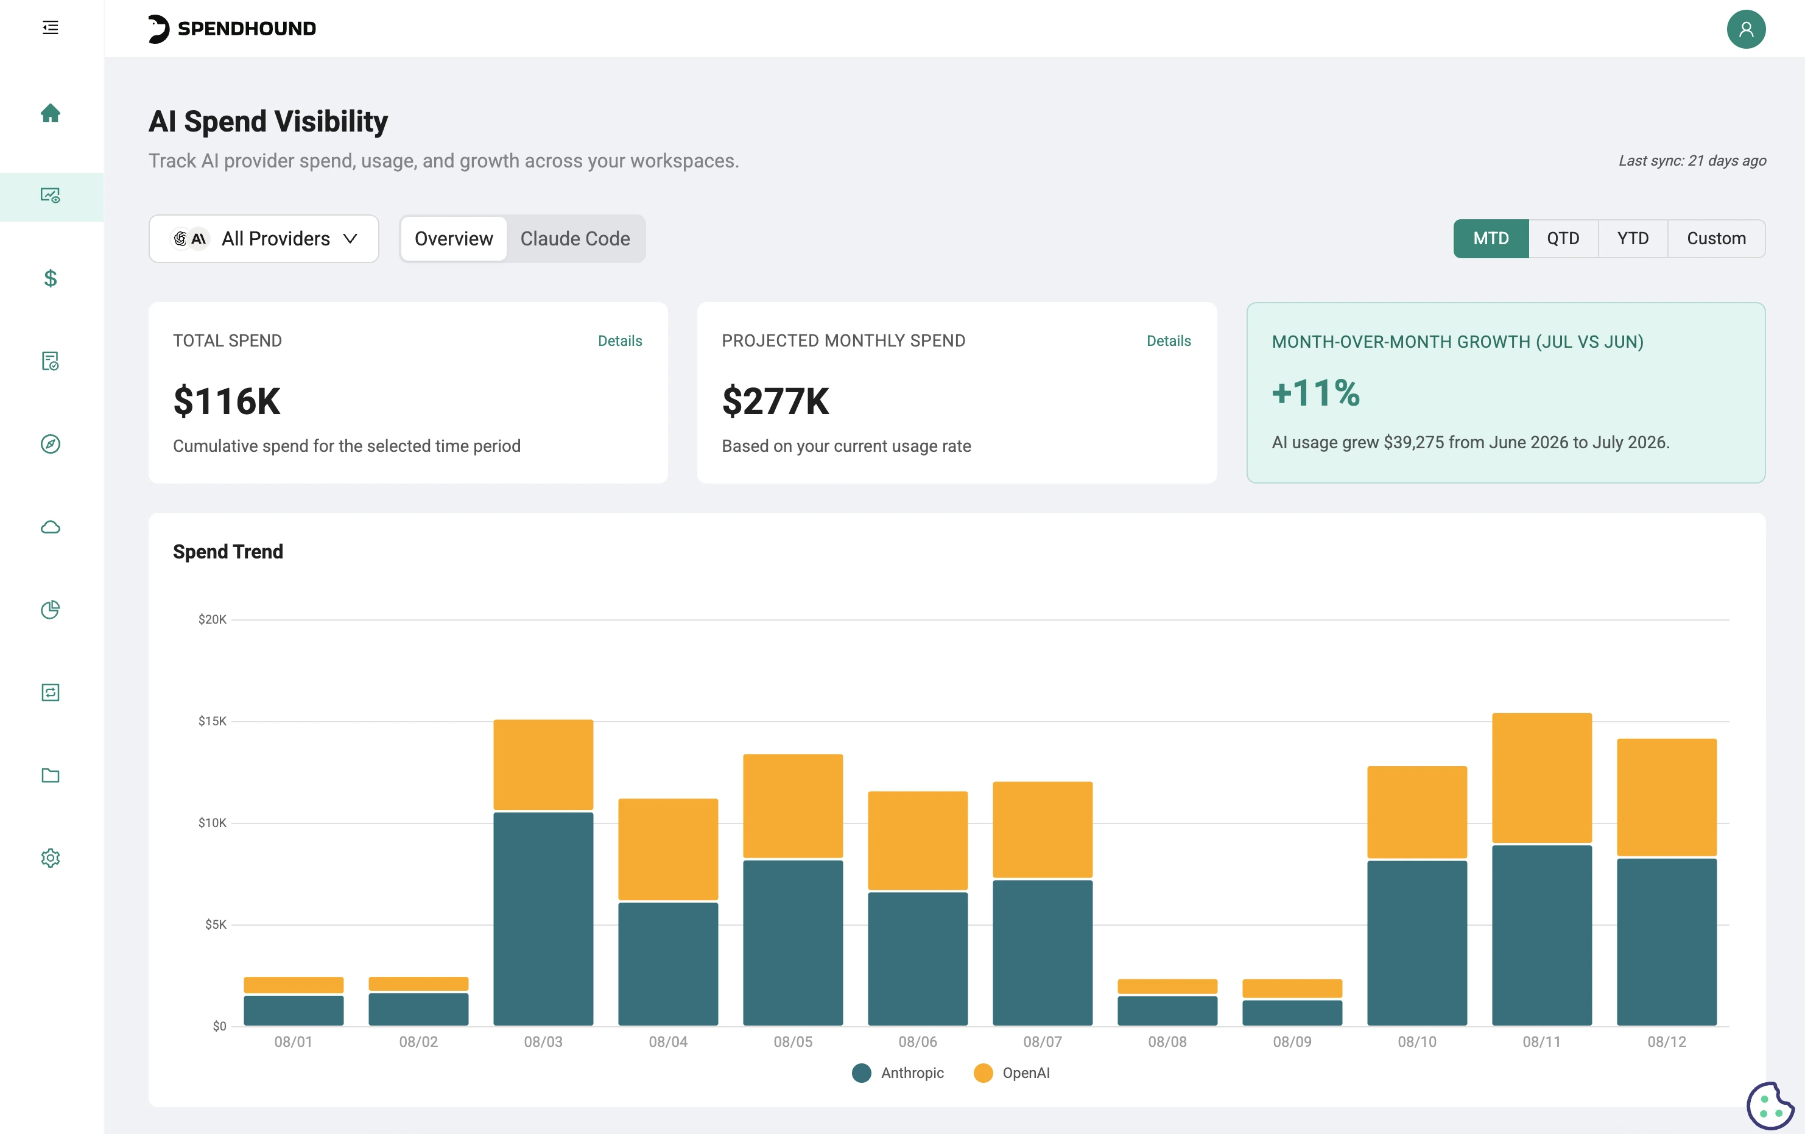Screen dimensions: 1805x1134
Task: Switch time range to YTD
Action: (1633, 238)
